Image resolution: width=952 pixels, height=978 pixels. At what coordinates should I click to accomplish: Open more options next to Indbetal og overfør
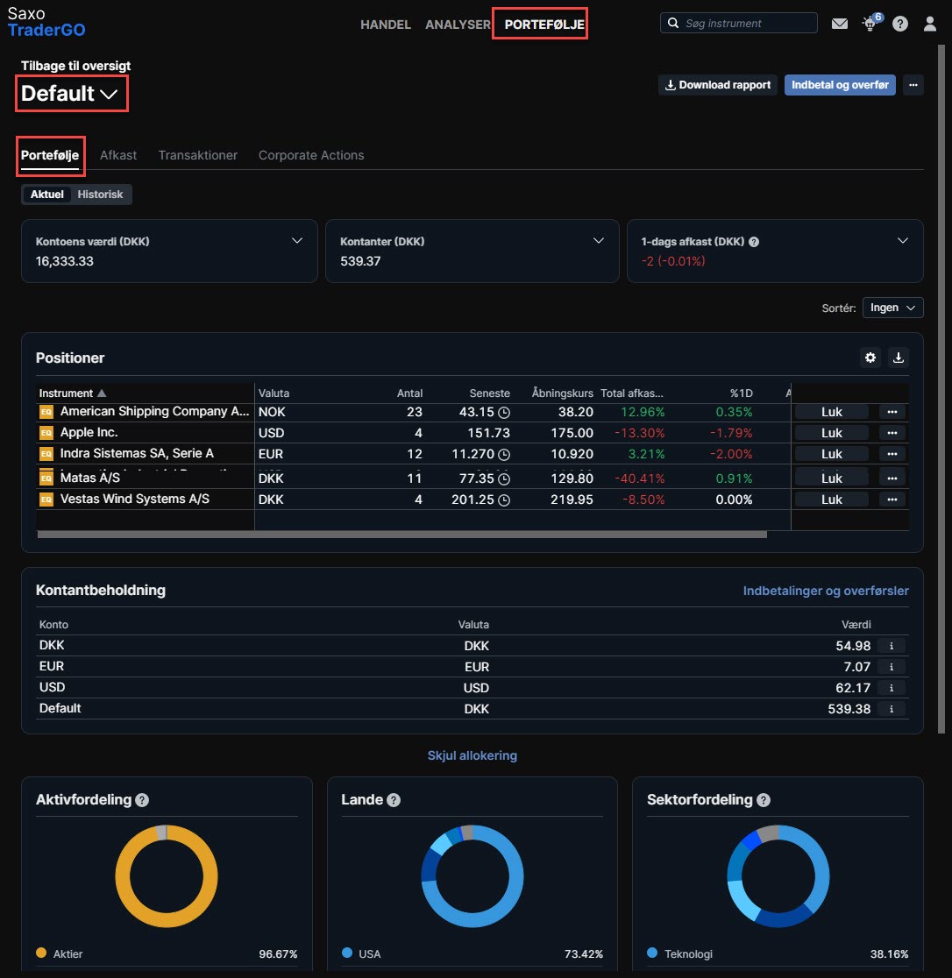(x=913, y=85)
